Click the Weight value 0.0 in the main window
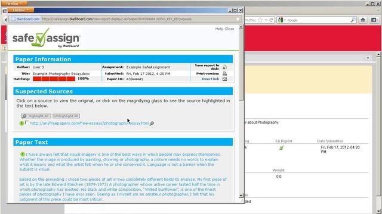The height and width of the screenshot is (214, 382). click(x=279, y=177)
